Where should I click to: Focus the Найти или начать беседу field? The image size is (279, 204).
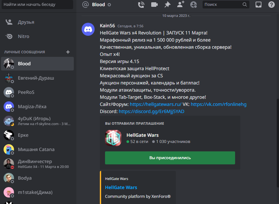(37, 5)
